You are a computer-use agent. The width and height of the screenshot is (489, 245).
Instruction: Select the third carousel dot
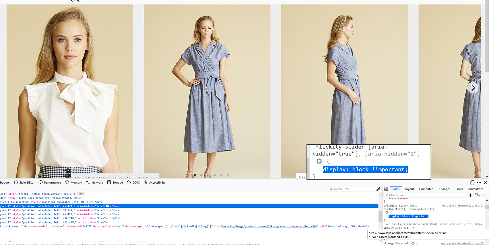[x=208, y=175]
